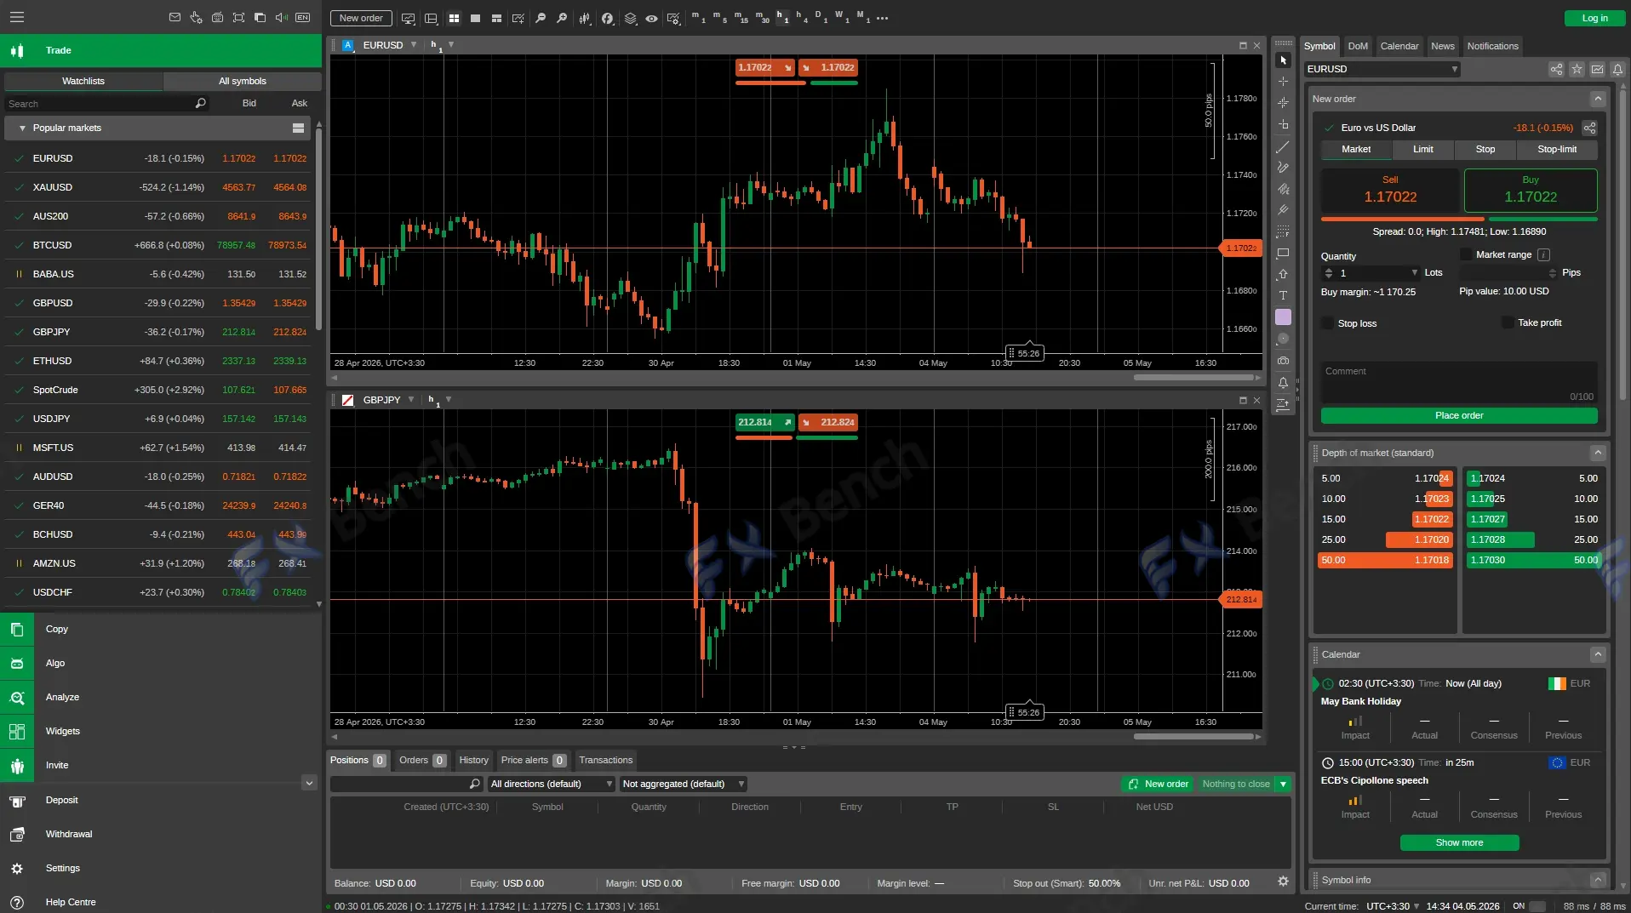
Task: Select the multi-chart grid layout icon
Action: point(454,18)
